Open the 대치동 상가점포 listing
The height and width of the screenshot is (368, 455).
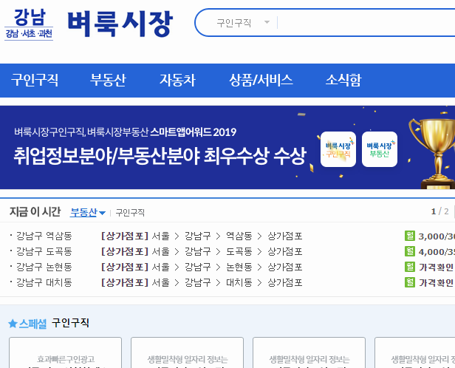coord(202,283)
